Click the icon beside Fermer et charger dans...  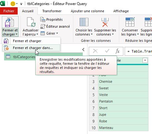[x=6, y=48]
